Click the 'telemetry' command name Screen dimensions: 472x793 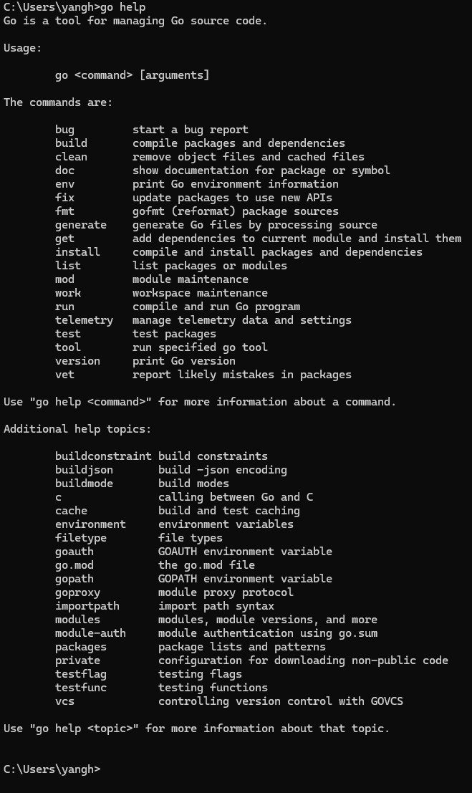84,320
